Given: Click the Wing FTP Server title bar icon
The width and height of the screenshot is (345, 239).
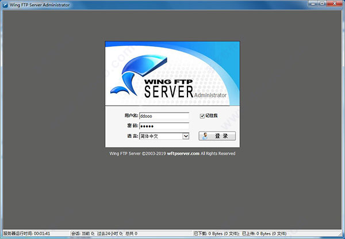Looking at the screenshot, I should pyautogui.click(x=5, y=5).
